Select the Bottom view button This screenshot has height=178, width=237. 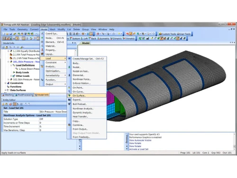pos(75,38)
